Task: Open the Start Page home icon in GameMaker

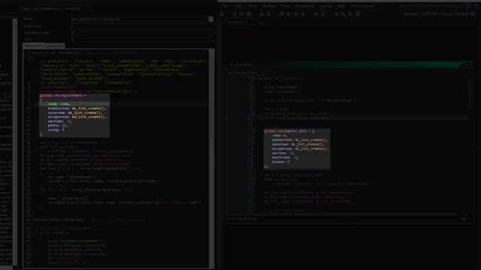Action: pyautogui.click(x=222, y=14)
